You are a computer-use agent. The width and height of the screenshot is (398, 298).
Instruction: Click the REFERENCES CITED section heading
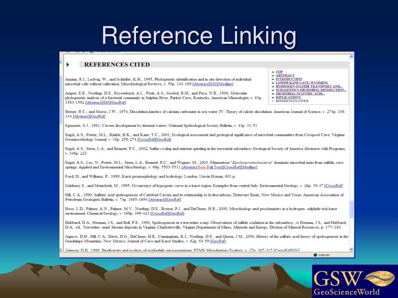pos(117,65)
